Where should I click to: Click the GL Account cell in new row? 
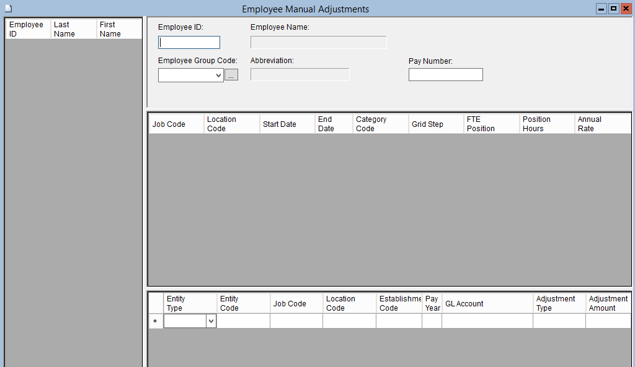(487, 321)
